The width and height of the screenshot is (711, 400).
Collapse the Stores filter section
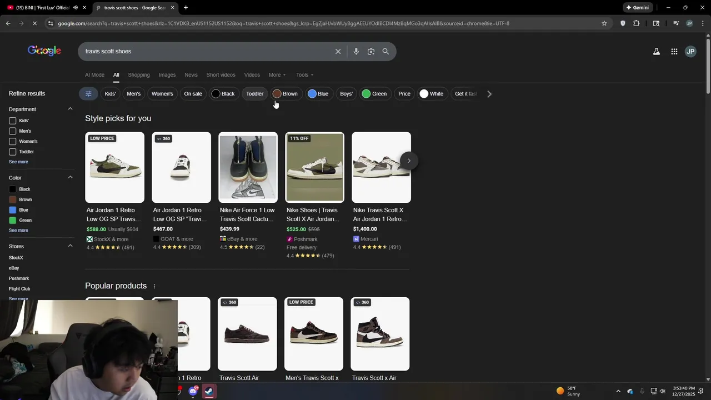[70, 246]
